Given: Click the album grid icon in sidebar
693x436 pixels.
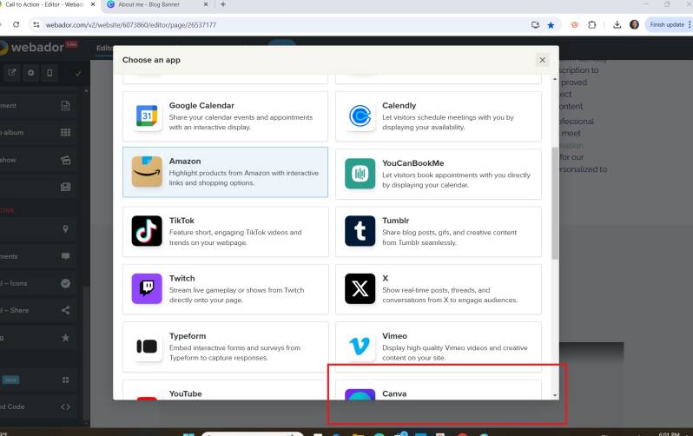Looking at the screenshot, I should [x=65, y=132].
